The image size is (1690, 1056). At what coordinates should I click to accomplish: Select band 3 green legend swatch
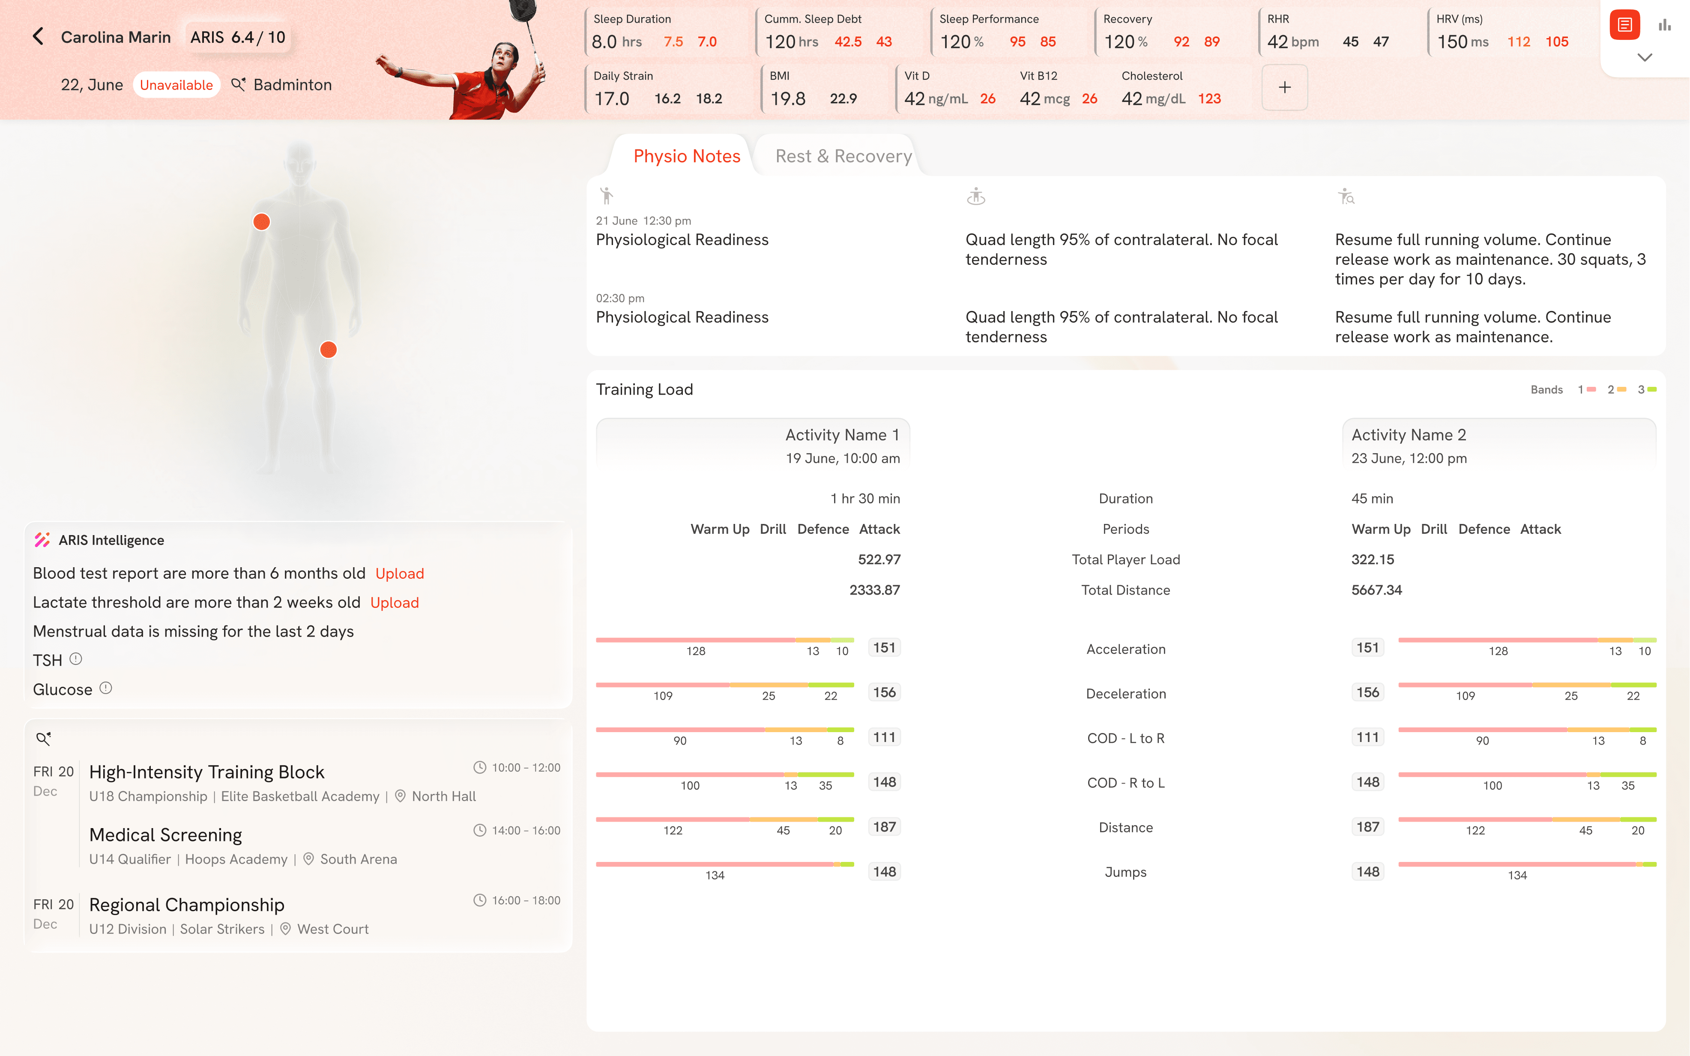(1651, 390)
